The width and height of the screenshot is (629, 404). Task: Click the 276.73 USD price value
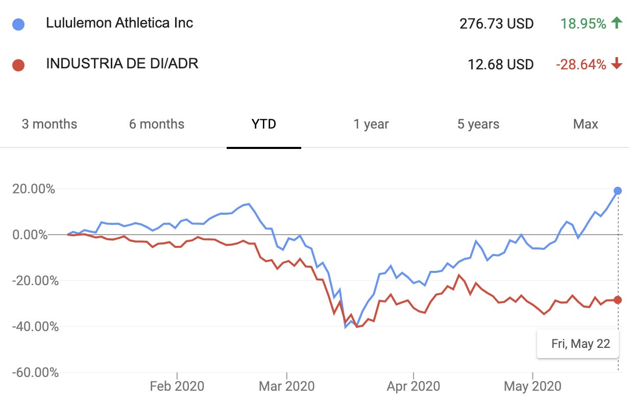(x=496, y=24)
